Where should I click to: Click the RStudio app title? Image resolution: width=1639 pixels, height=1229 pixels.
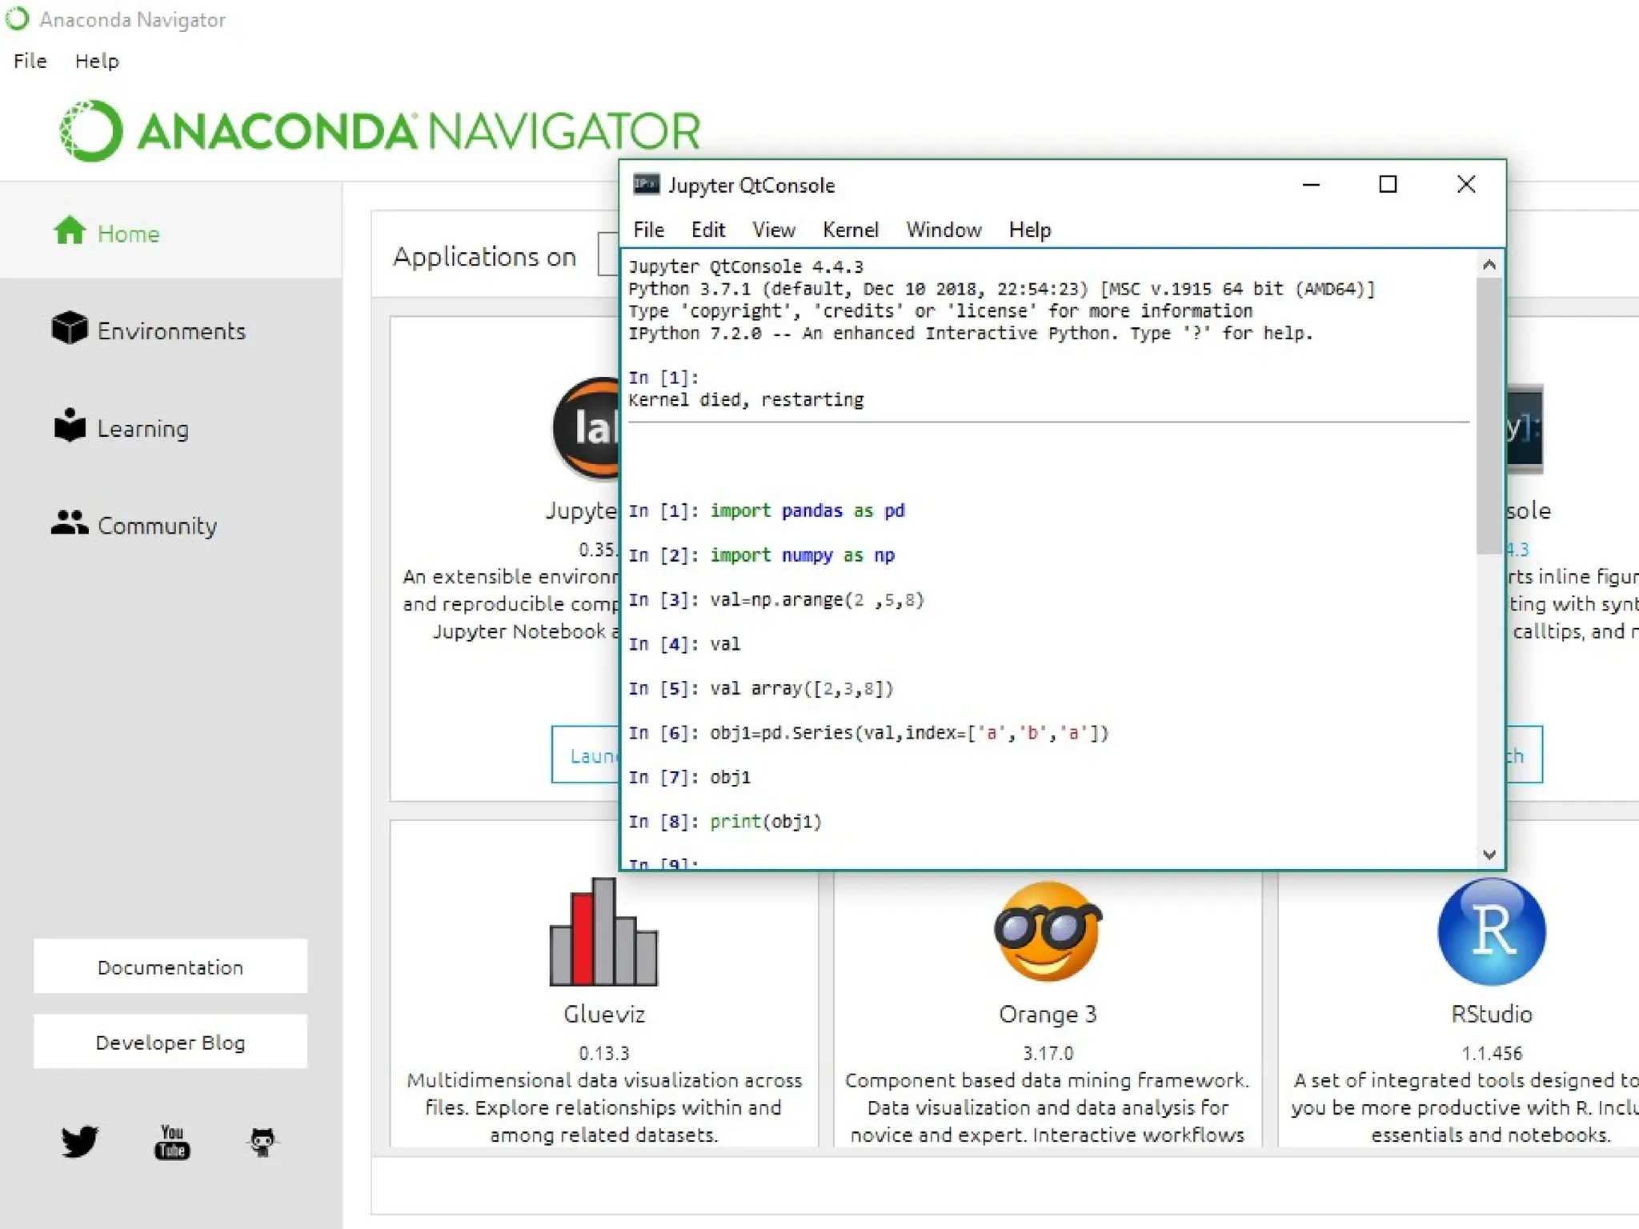pyautogui.click(x=1492, y=1014)
